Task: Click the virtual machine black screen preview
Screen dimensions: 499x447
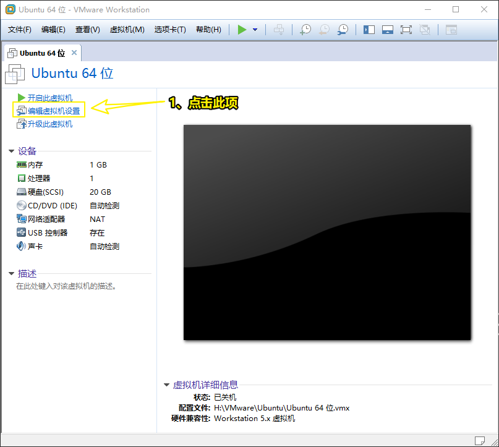Action: pyautogui.click(x=327, y=232)
